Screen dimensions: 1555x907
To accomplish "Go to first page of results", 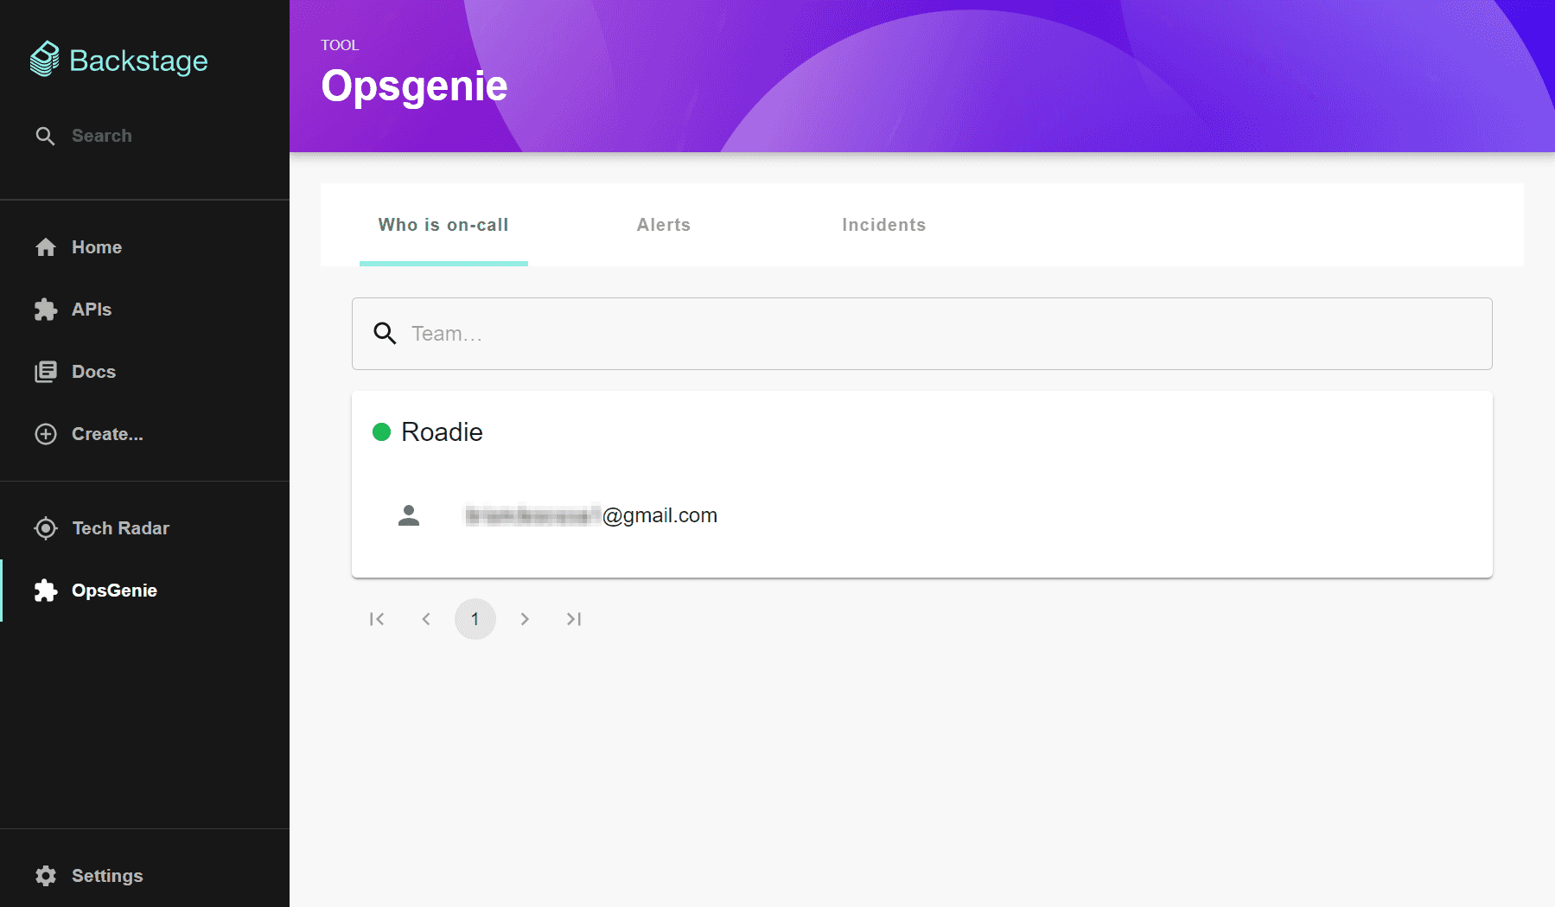I will [377, 619].
